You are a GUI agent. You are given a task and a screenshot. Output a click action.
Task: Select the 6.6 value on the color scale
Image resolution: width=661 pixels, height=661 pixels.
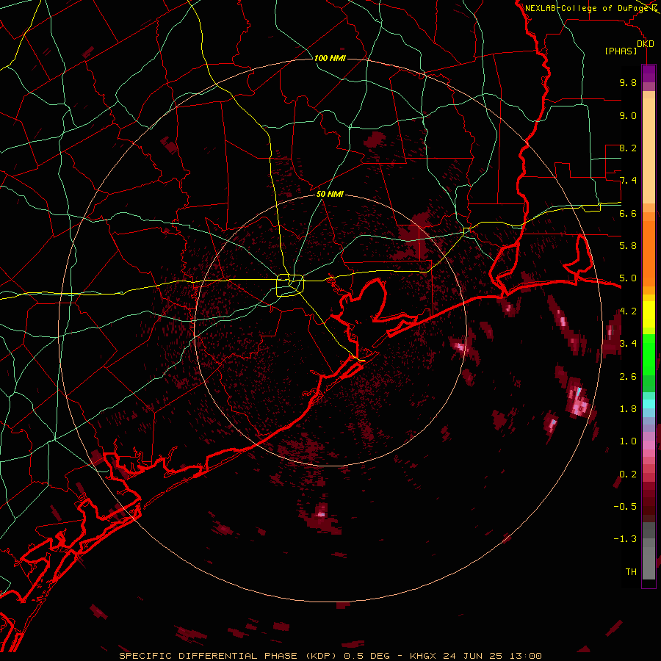(x=628, y=213)
